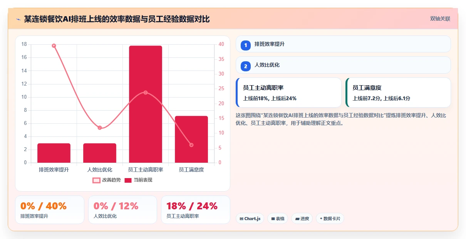Click the 排班效率提升 bar in chart
Viewport: 466px width, 239px height.
[54, 153]
